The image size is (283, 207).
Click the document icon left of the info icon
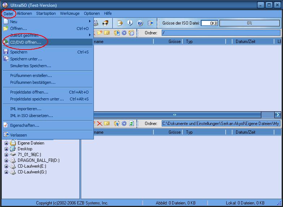point(120,23)
